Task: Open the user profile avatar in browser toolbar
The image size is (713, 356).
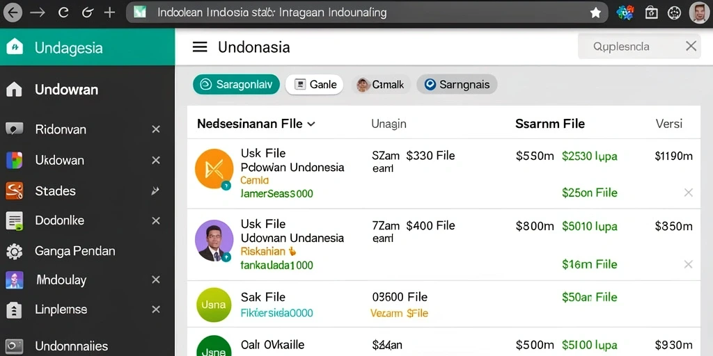Action: point(699,13)
